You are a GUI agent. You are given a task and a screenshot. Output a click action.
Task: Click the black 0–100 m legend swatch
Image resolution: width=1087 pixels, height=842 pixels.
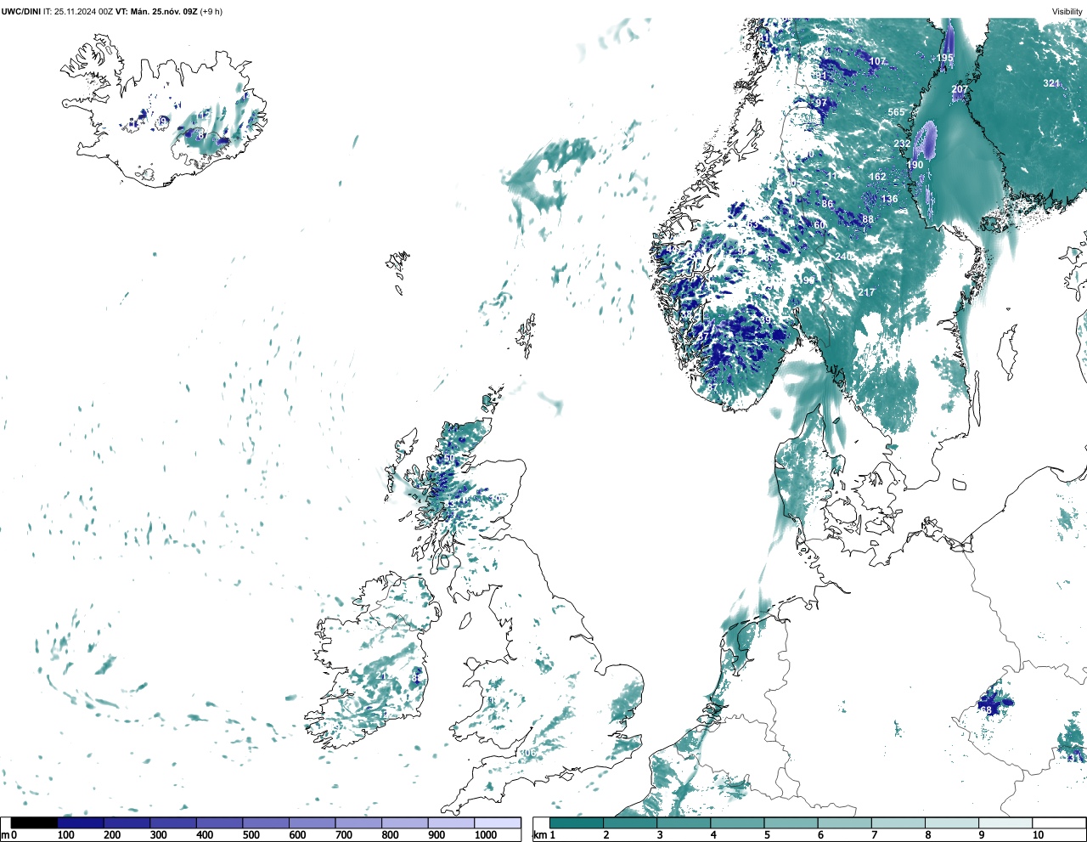coord(34,822)
